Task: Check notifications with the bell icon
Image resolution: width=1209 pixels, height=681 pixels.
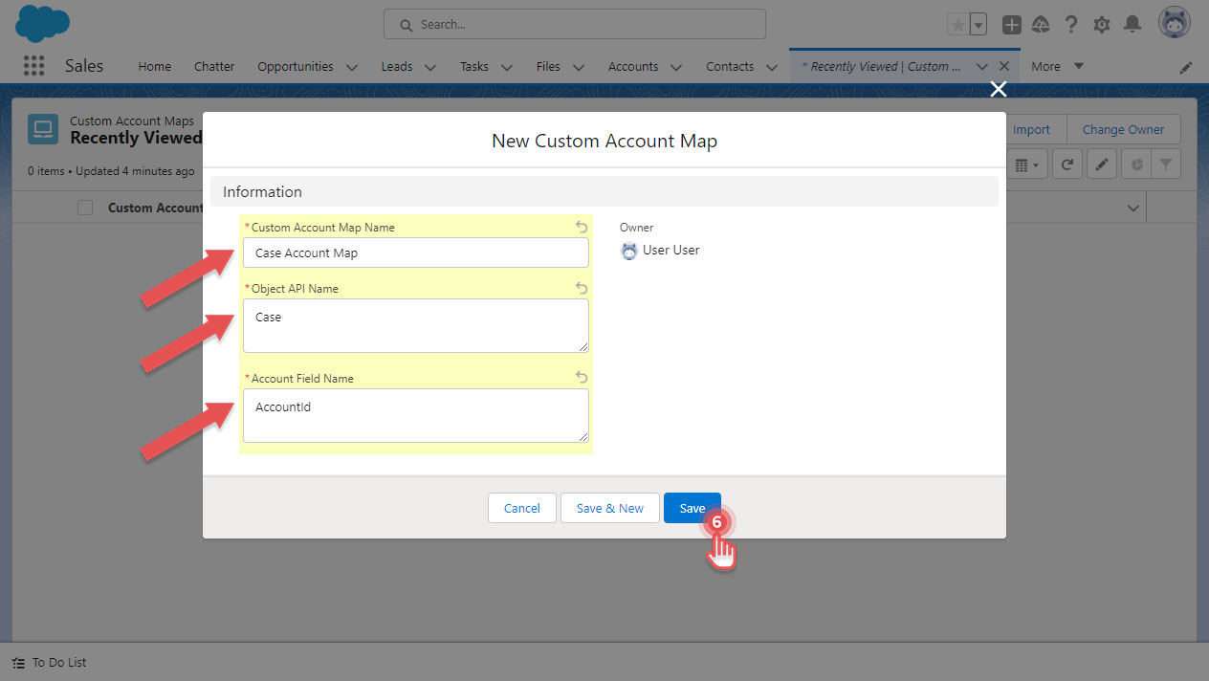Action: [1133, 24]
